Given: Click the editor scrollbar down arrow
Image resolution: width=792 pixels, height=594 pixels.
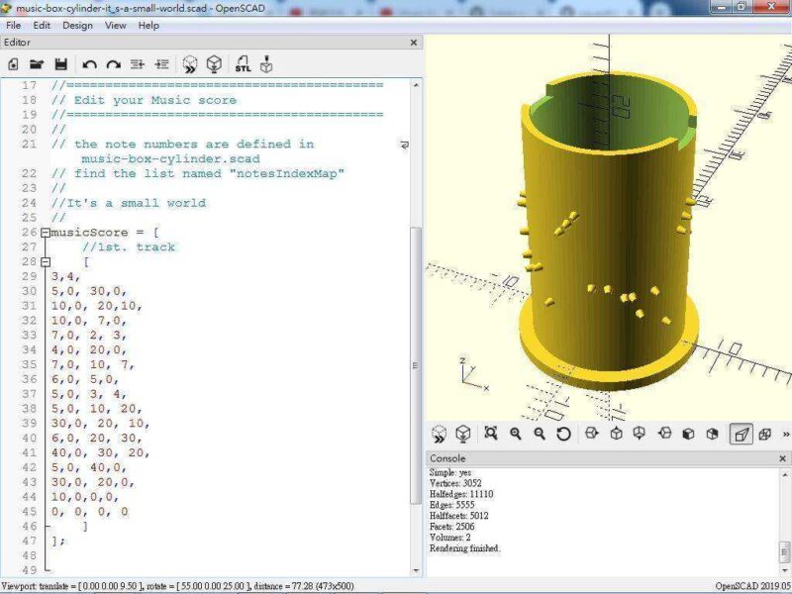Looking at the screenshot, I should pos(416,571).
